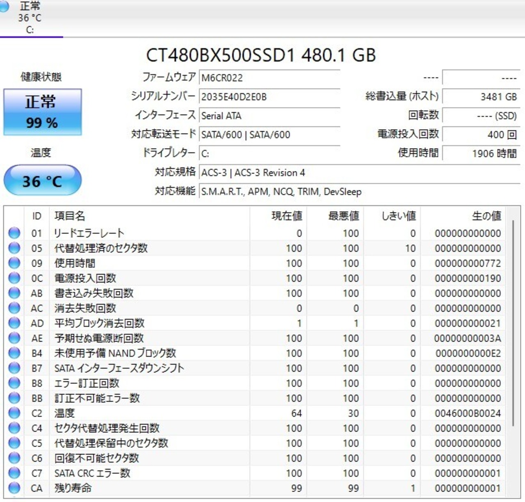Click status icon for 平均ブロック消去回数 row
The image size is (525, 502).
[14, 323]
